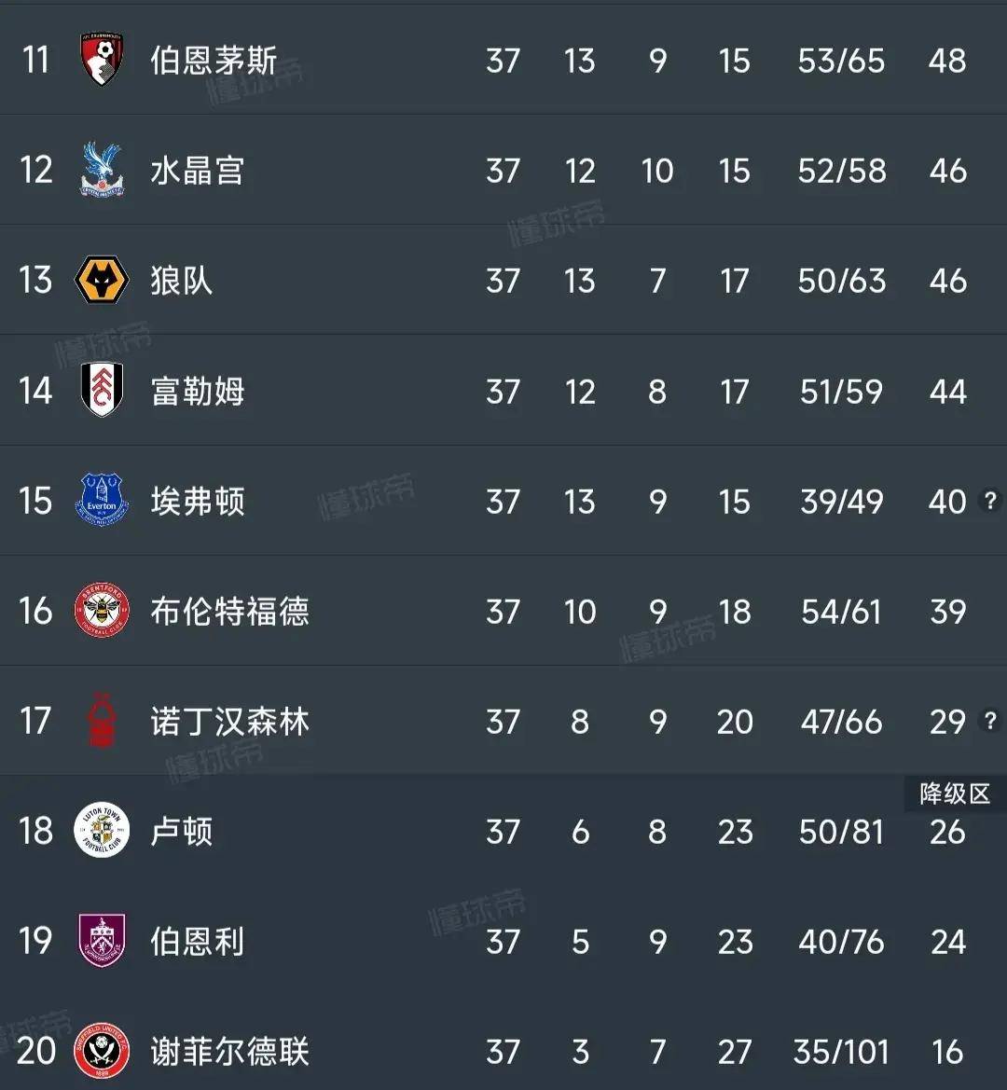Image resolution: width=1007 pixels, height=1090 pixels.
Task: Tap the Crystal Palace eagle crest
Action: [x=102, y=171]
